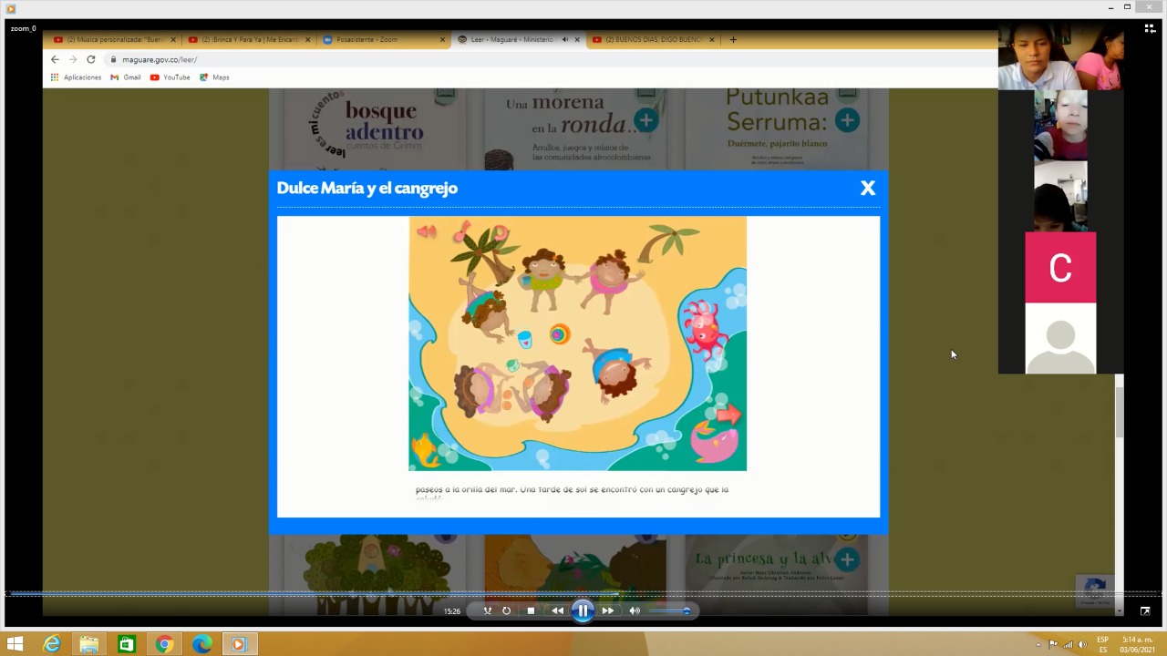Adjust the media player volume slider

tap(668, 610)
